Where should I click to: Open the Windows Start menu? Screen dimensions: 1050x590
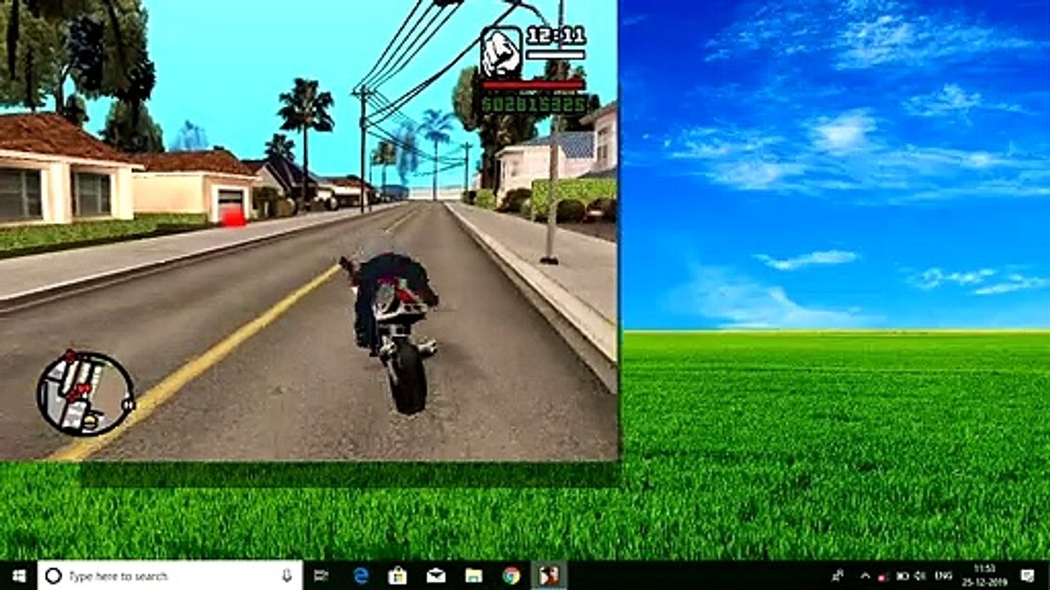[x=18, y=575]
